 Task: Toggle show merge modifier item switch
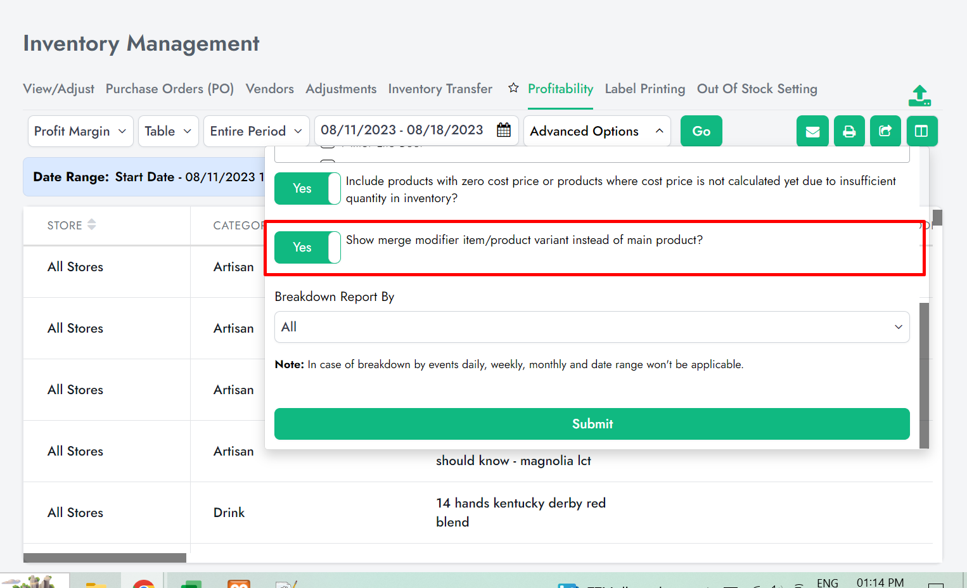coord(307,247)
